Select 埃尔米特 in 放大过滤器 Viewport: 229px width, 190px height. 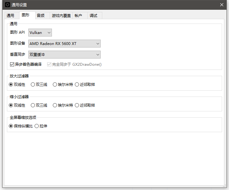(55, 84)
